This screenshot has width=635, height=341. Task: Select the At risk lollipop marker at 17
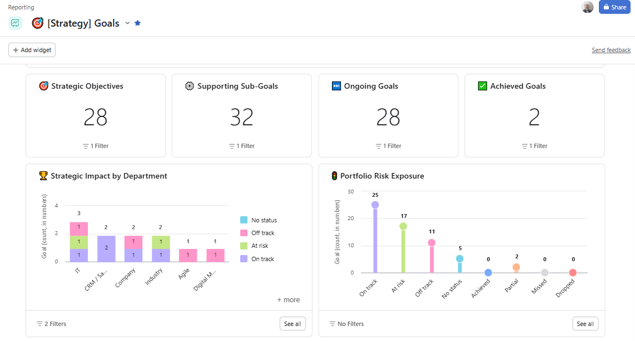403,226
